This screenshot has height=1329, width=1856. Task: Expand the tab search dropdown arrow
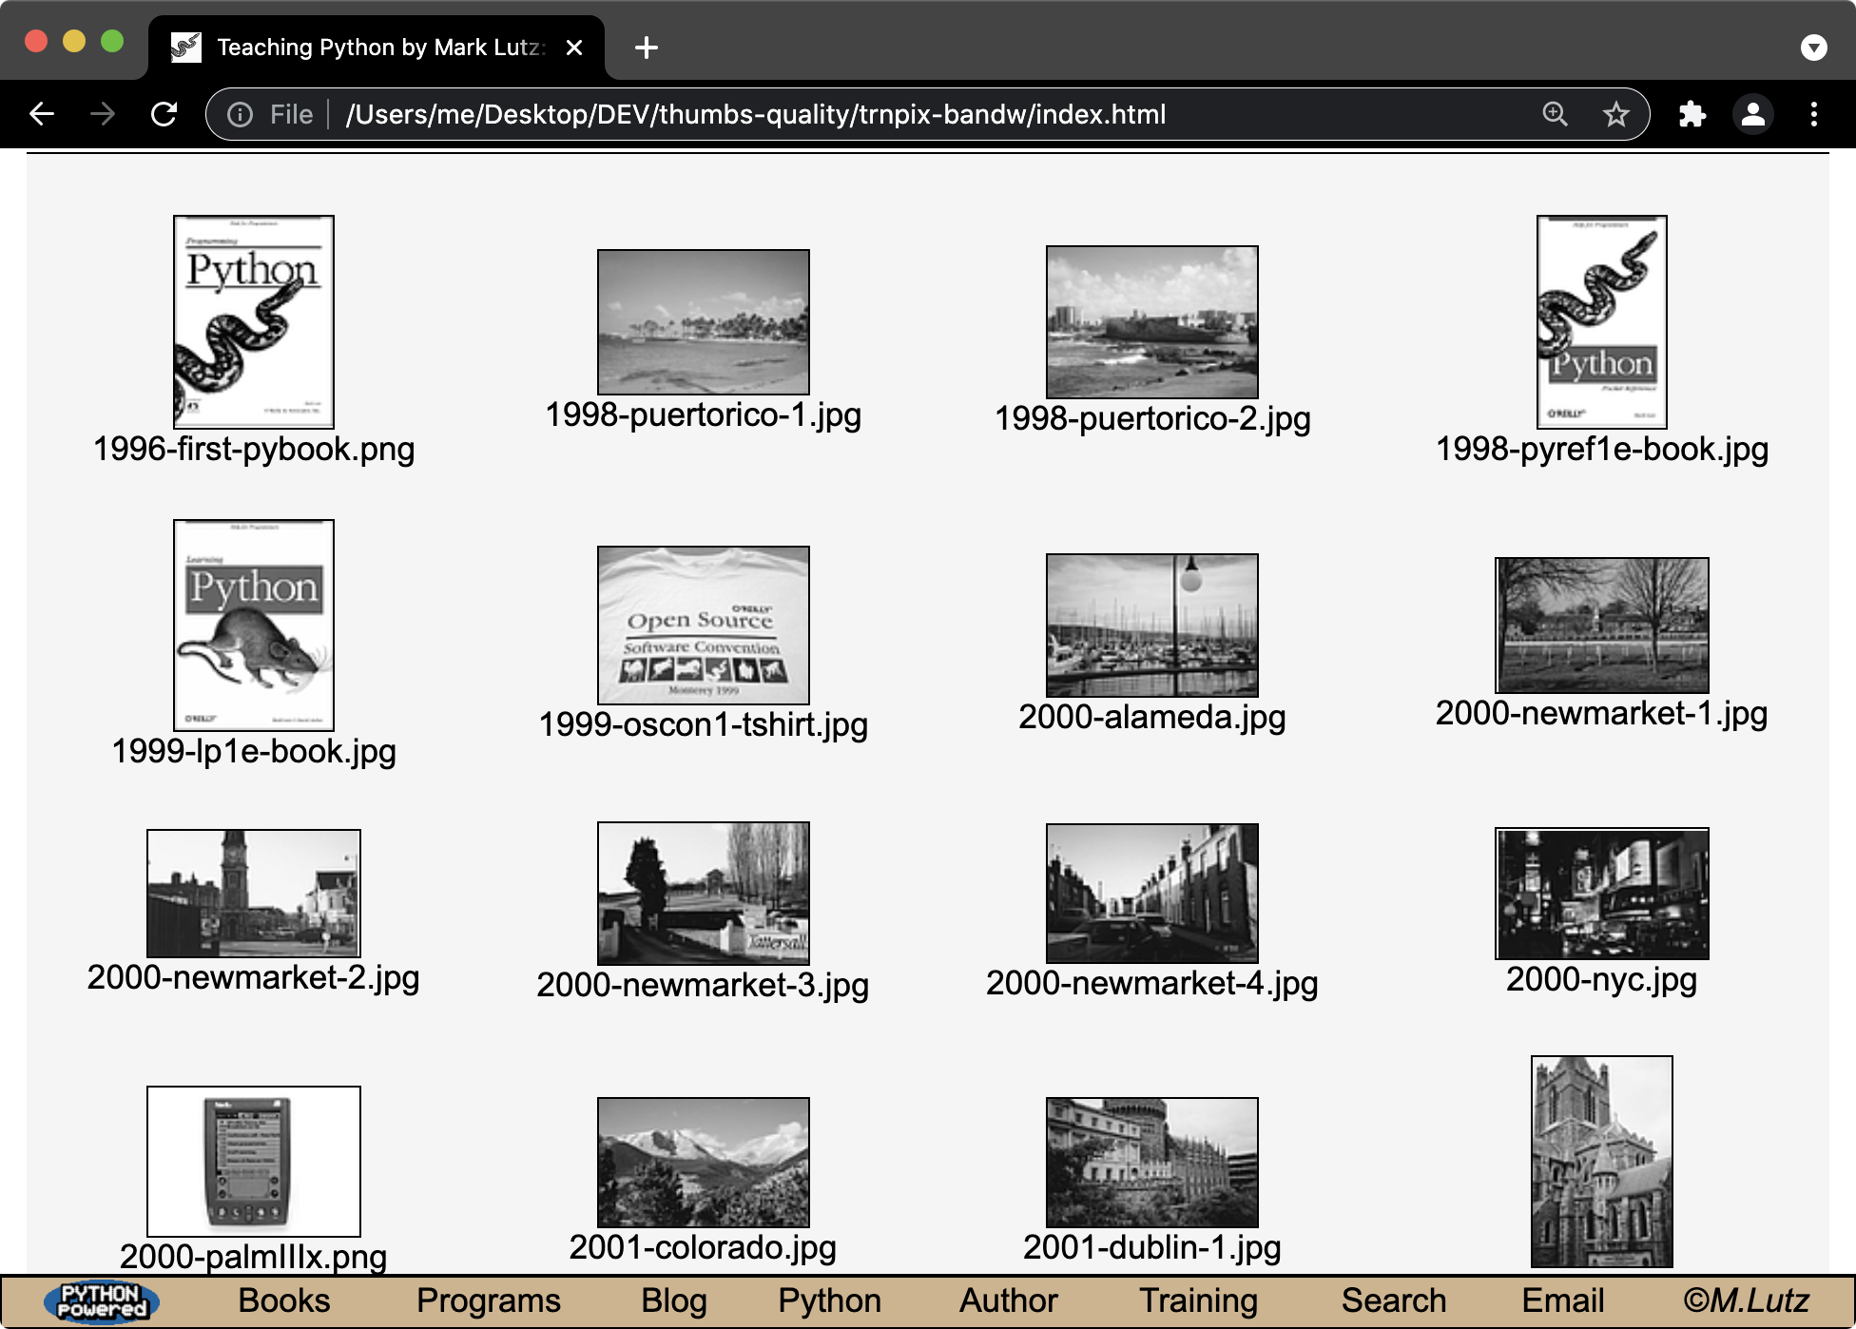(x=1813, y=48)
